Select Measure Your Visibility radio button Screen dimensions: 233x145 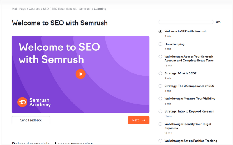point(160,99)
